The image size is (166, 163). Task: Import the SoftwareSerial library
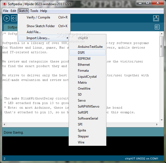click(x=87, y=118)
